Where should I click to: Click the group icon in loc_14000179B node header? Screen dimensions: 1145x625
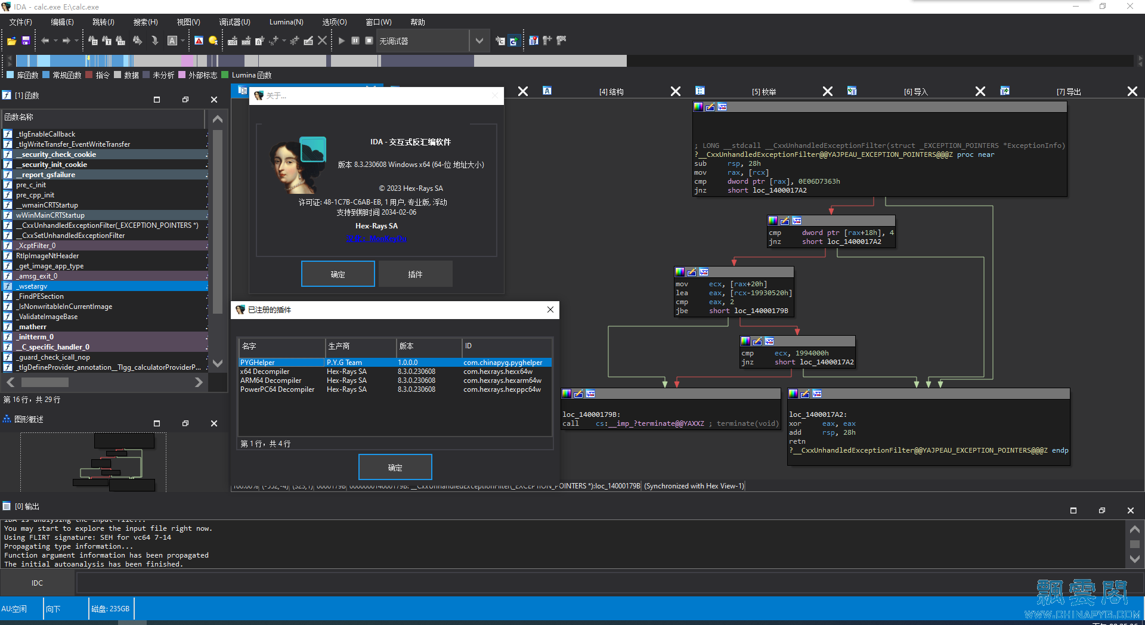pos(590,394)
